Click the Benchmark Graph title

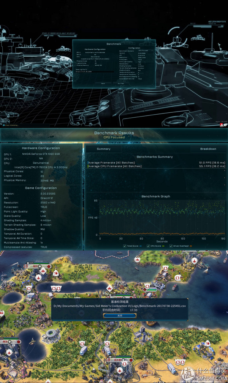pos(155,196)
